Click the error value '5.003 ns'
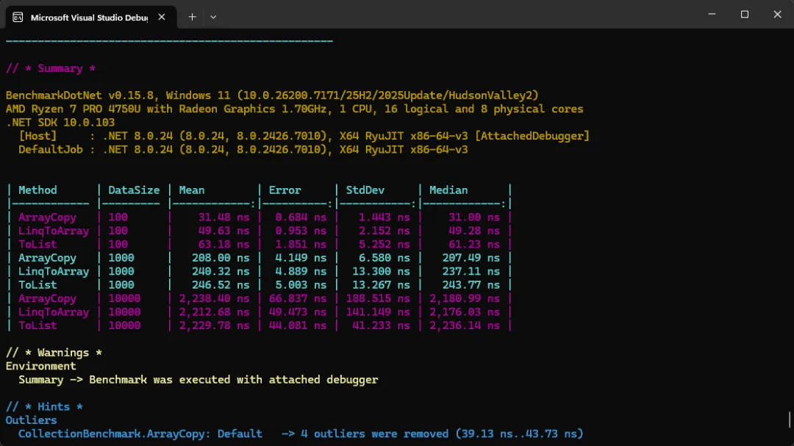This screenshot has height=446, width=794. click(301, 285)
